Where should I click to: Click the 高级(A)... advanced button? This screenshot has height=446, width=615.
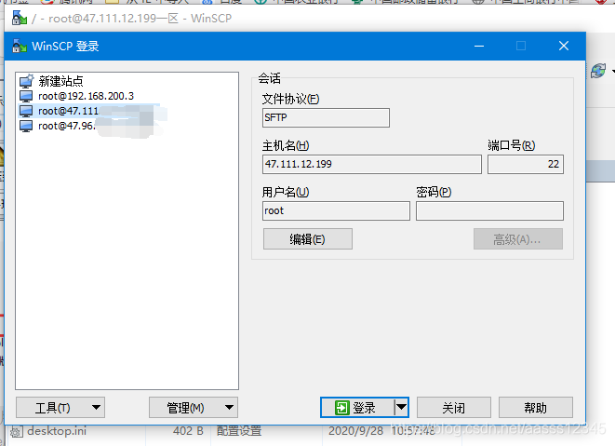click(x=518, y=239)
